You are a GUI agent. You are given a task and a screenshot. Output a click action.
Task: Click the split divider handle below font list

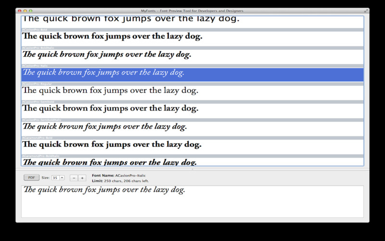[192, 169]
